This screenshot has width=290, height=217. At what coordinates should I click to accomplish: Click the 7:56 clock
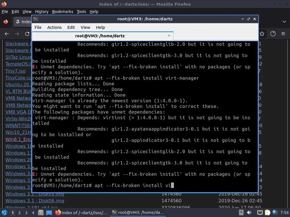pos(284,212)
